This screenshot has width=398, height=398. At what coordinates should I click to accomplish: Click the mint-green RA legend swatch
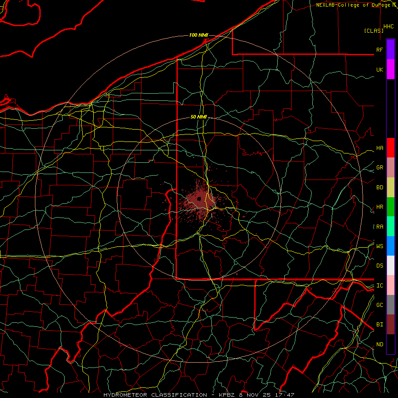[x=390, y=226]
